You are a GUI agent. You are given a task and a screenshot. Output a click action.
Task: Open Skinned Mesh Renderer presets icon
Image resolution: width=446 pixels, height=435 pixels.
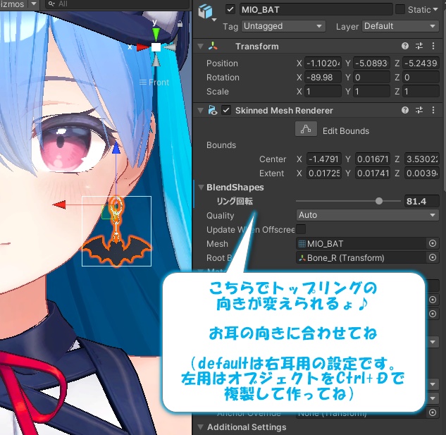(x=419, y=110)
